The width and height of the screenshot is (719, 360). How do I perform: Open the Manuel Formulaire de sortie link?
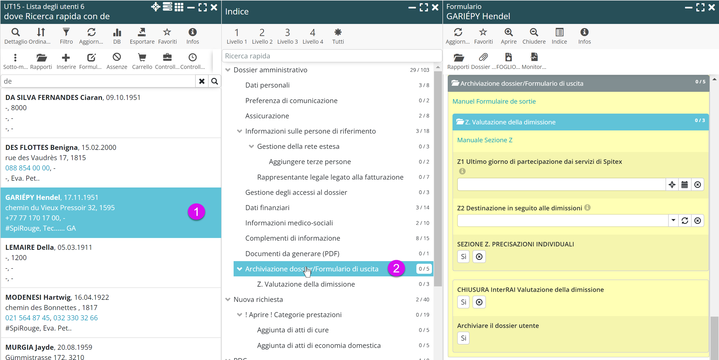[494, 102]
